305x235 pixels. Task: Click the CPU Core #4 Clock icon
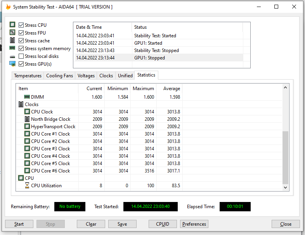coord(27,156)
